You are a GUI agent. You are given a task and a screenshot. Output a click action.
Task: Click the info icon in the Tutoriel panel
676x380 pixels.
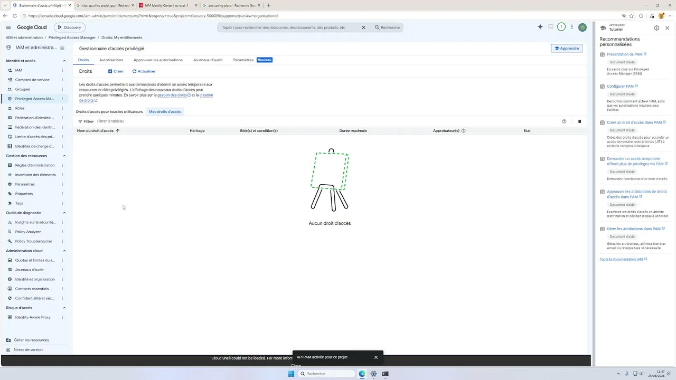click(x=656, y=28)
